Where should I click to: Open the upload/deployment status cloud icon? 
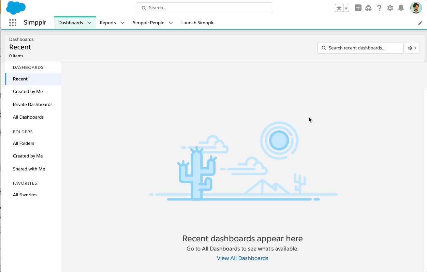[x=368, y=7]
